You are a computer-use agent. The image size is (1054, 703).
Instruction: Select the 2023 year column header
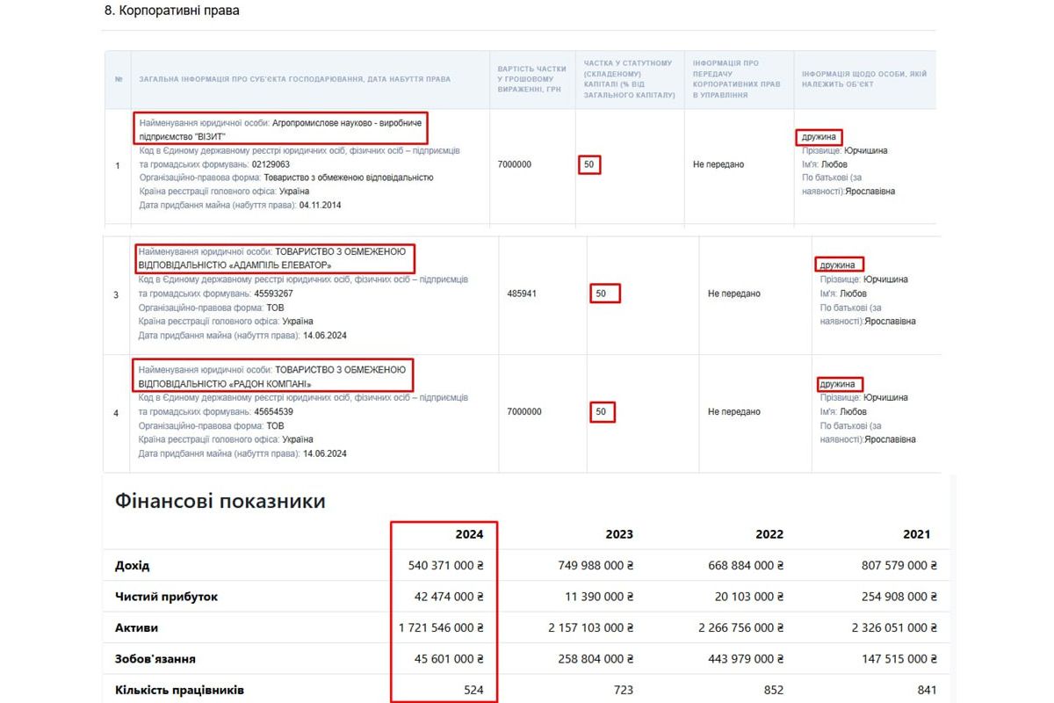click(x=618, y=534)
